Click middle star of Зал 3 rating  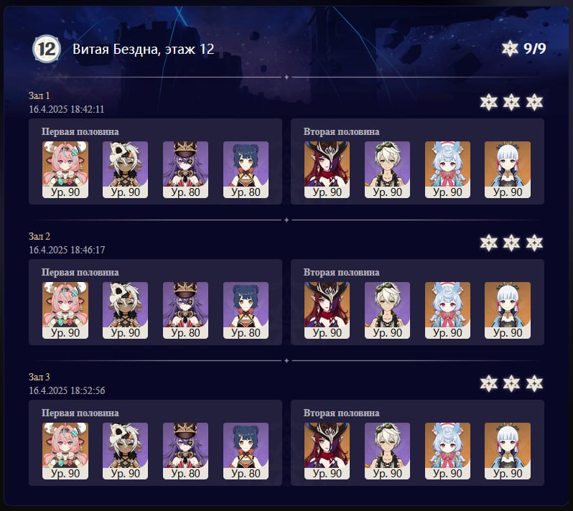point(511,383)
